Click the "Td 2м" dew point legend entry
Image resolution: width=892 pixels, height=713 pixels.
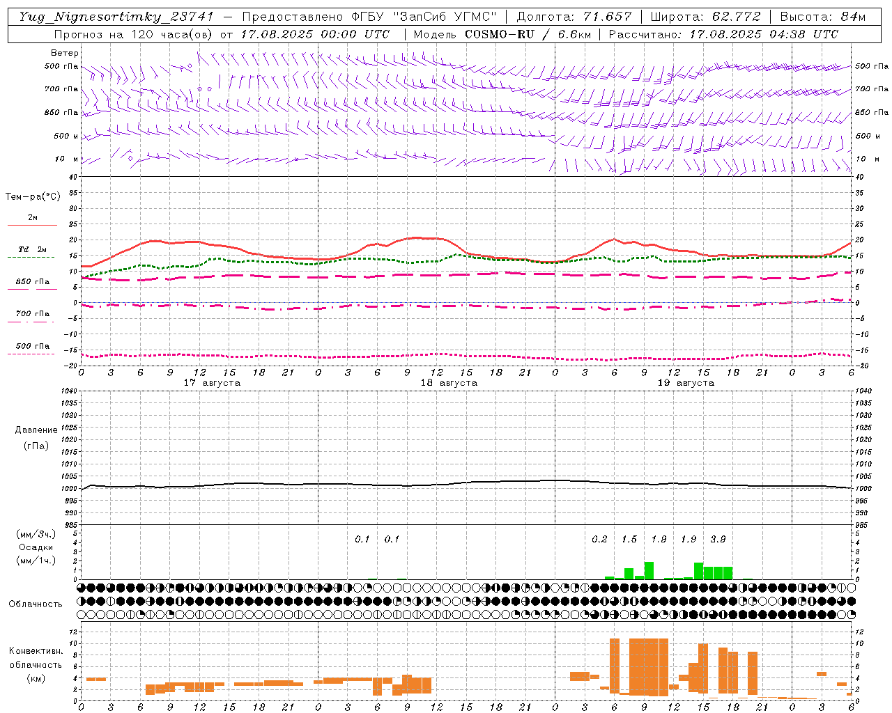(33, 249)
